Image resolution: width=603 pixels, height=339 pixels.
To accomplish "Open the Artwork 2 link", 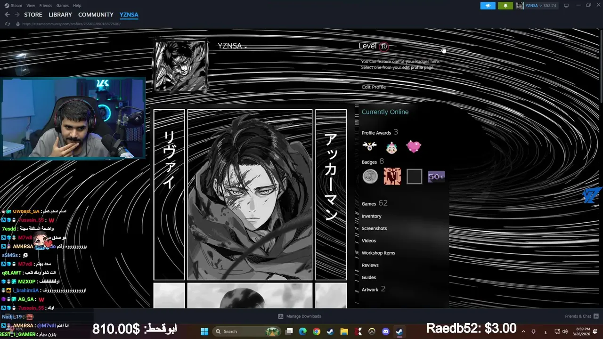I will coord(373,289).
